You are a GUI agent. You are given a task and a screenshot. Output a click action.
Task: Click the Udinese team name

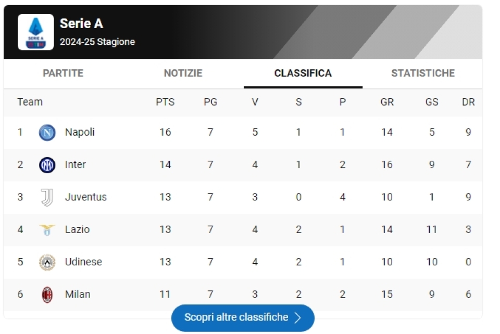coord(83,262)
